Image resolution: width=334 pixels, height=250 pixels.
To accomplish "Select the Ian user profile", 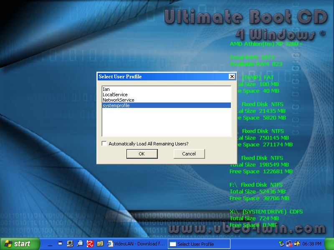I will coord(106,89).
